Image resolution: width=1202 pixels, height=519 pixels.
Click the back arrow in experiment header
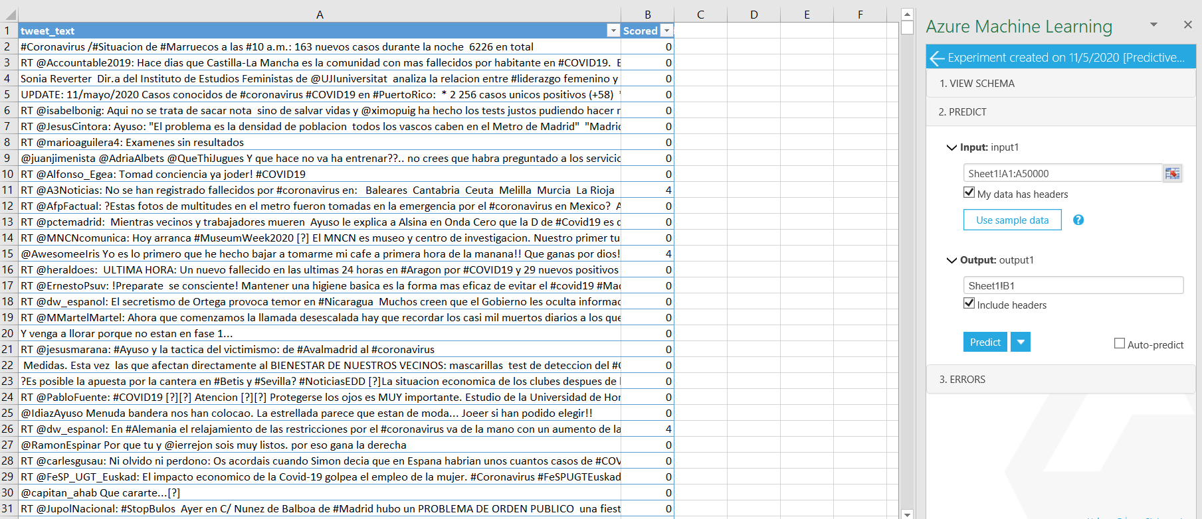[937, 58]
